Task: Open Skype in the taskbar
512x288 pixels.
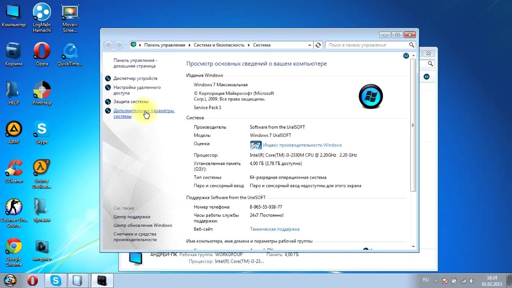Action: (x=56, y=280)
